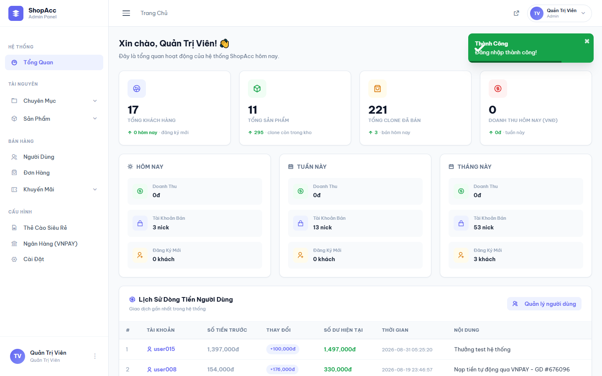The width and height of the screenshot is (602, 376).
Task: Click Hôm Nay Tài Khoản Bán icon
Action: (140, 223)
